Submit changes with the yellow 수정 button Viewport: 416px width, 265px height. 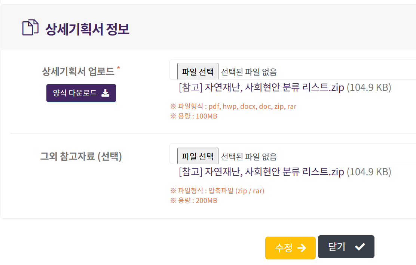pyautogui.click(x=290, y=248)
